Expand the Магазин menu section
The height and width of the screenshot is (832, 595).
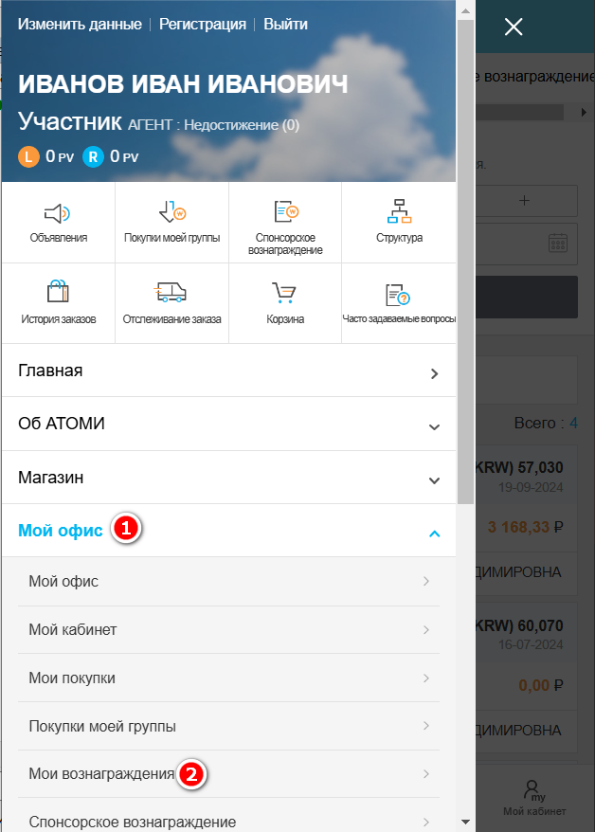[227, 479]
